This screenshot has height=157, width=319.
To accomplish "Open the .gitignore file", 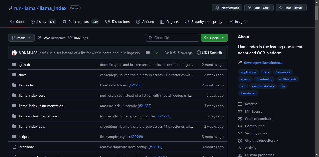I will 26,147.
